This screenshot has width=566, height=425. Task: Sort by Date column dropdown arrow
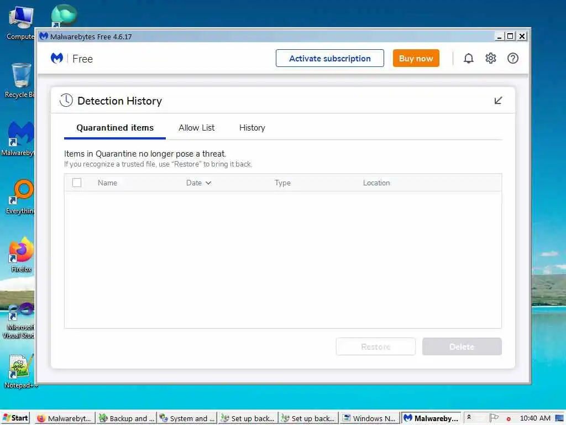click(x=208, y=183)
